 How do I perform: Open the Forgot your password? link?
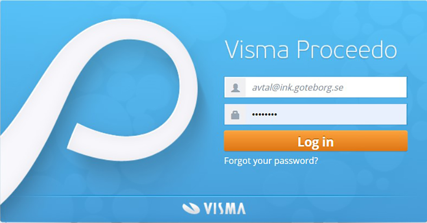click(271, 161)
